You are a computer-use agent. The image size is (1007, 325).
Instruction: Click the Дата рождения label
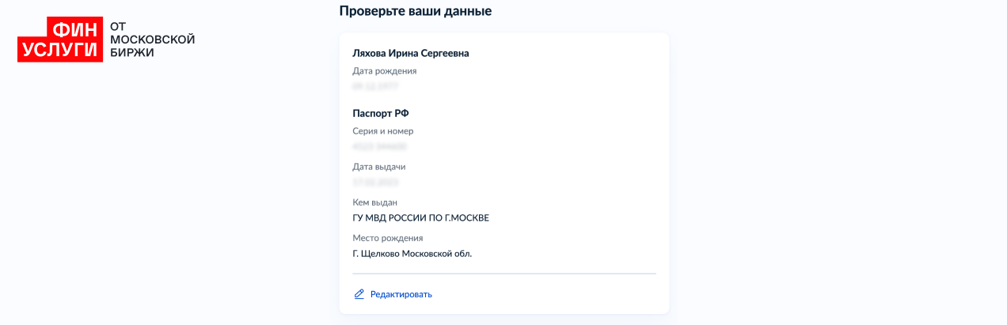(385, 71)
